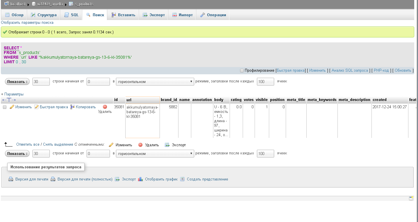This screenshot has width=418, height=222.
Task: Click the s_products table icon in breadcrumb
Action: tap(71, 4)
